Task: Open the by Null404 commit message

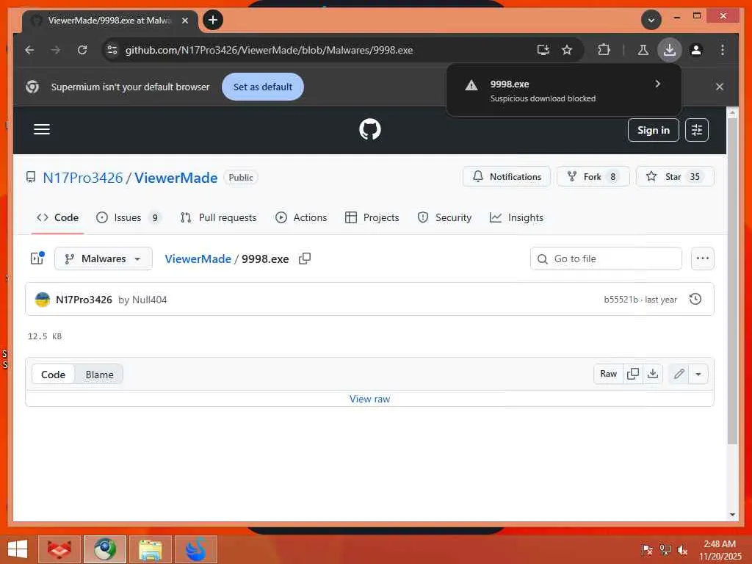Action: click(142, 300)
